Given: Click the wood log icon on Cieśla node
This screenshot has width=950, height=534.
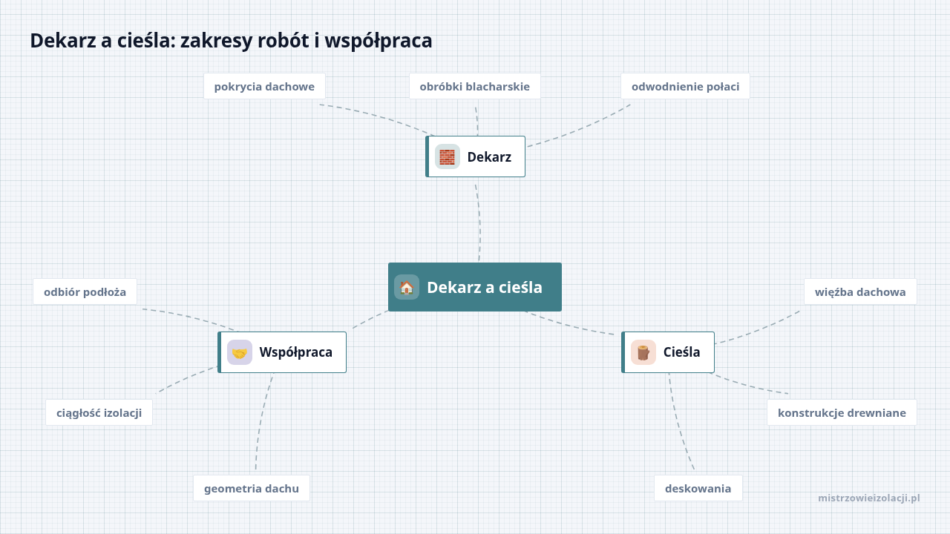Looking at the screenshot, I should [x=643, y=352].
